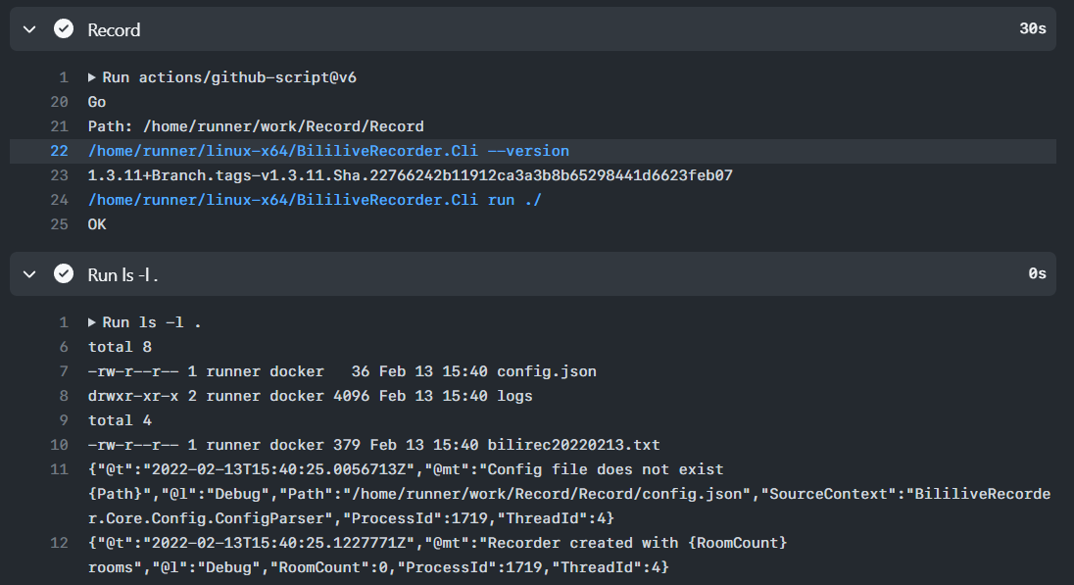
Task: Select line number 20 in Record log
Action: [x=60, y=102]
